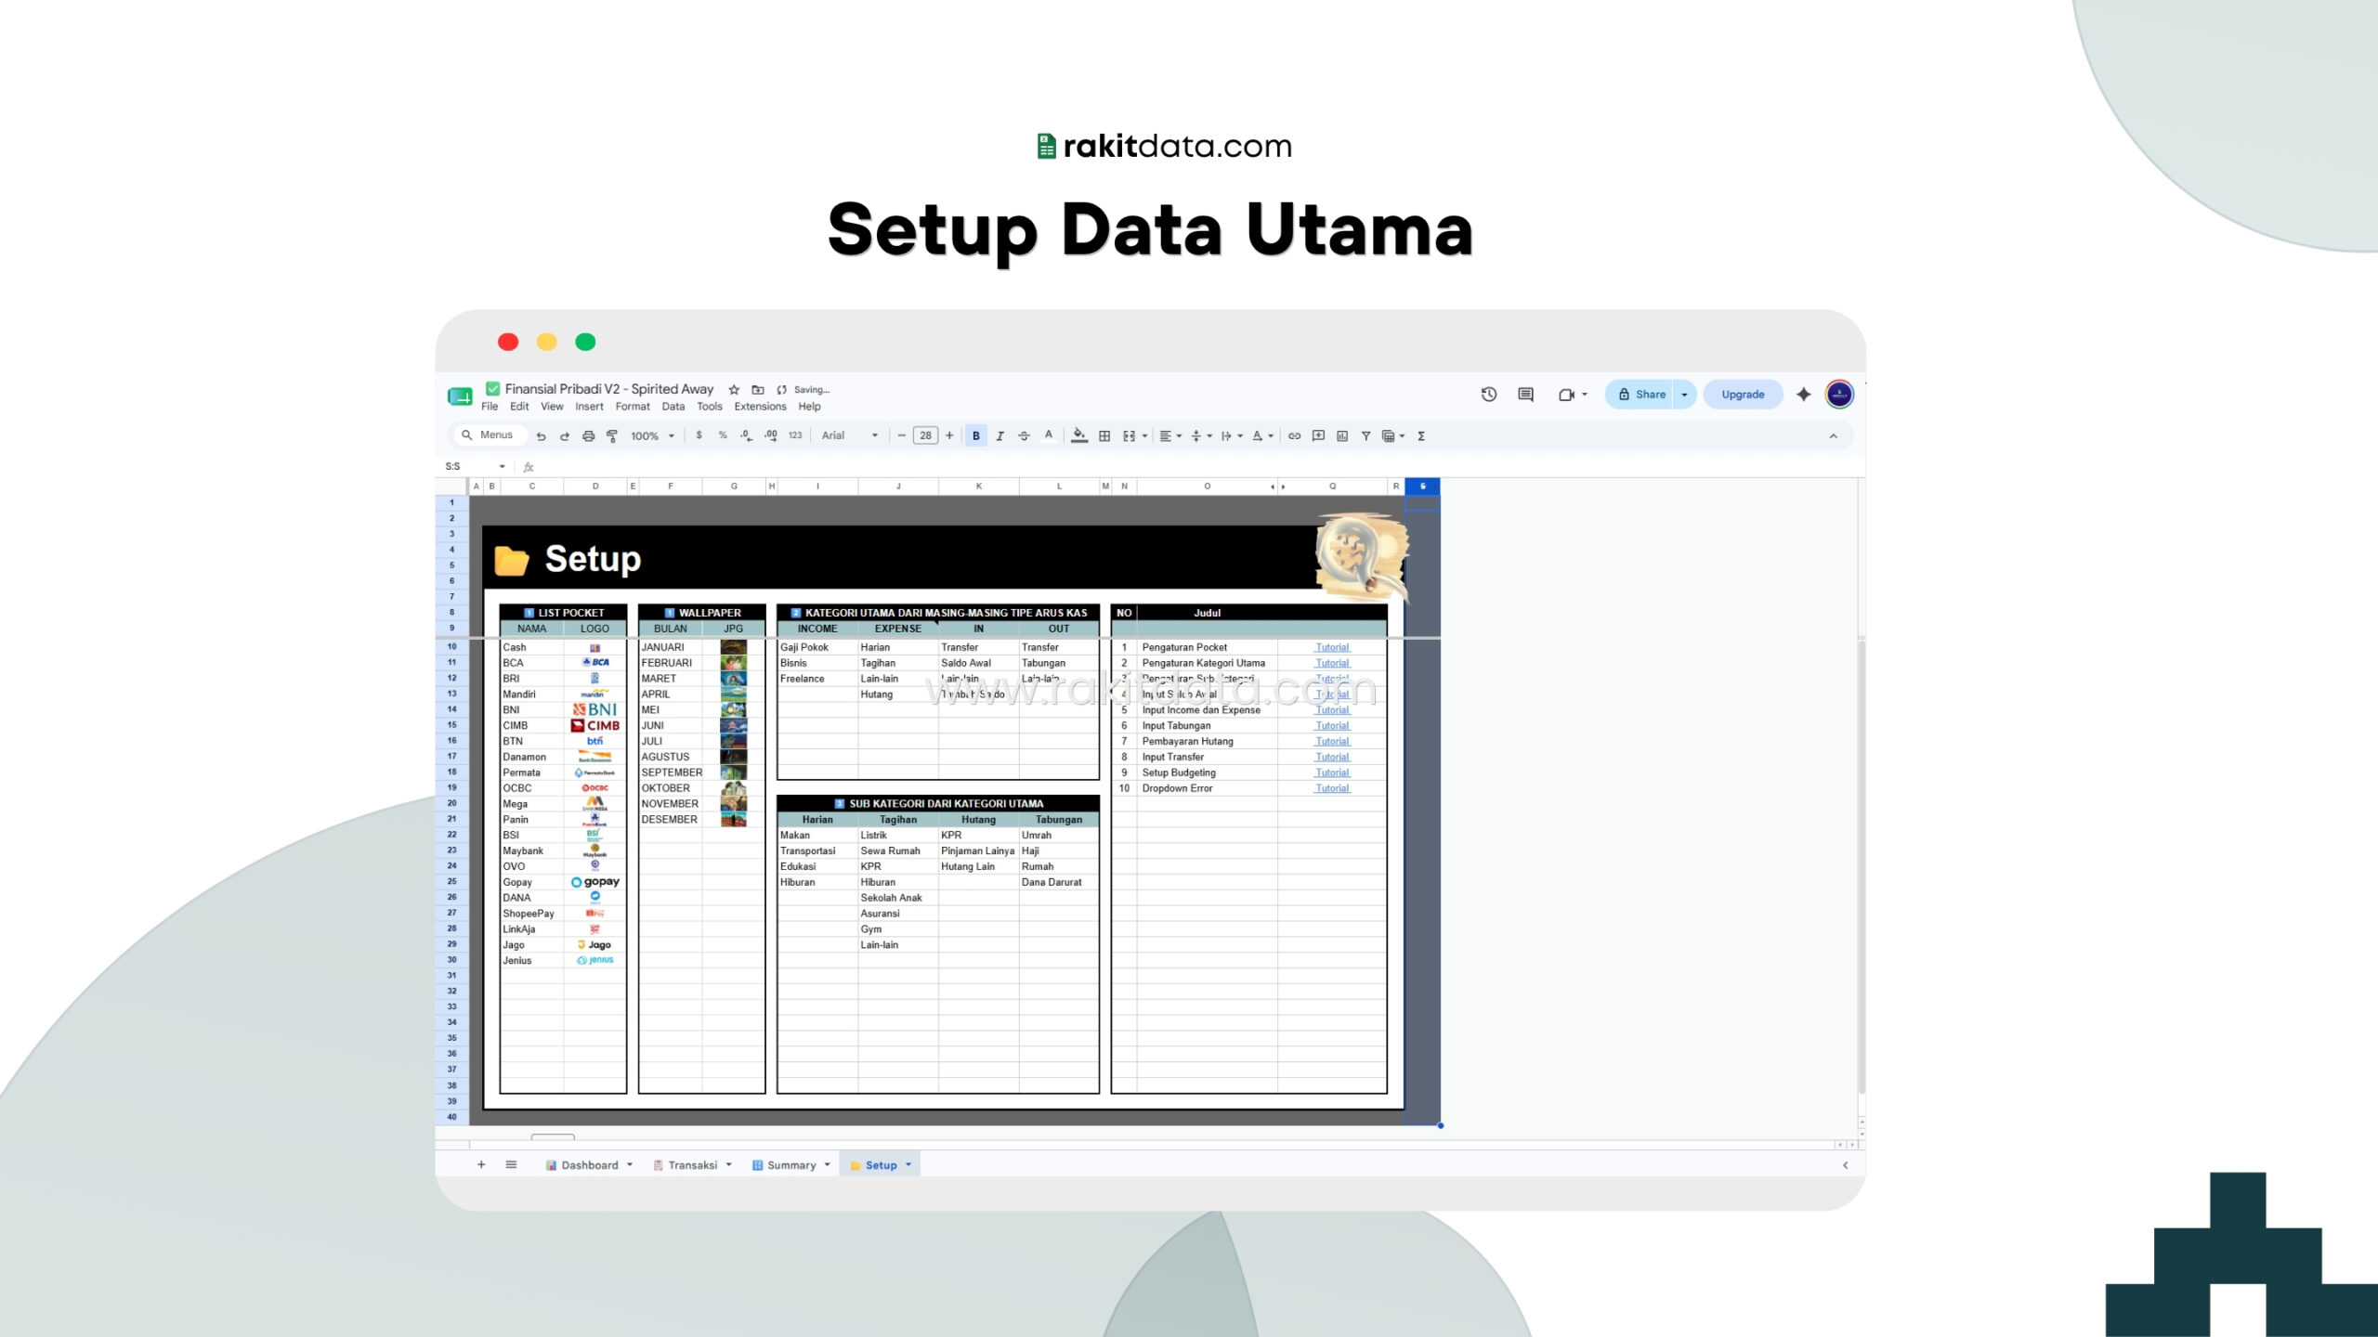Switch to the Transaksi sheet tab

[692, 1165]
